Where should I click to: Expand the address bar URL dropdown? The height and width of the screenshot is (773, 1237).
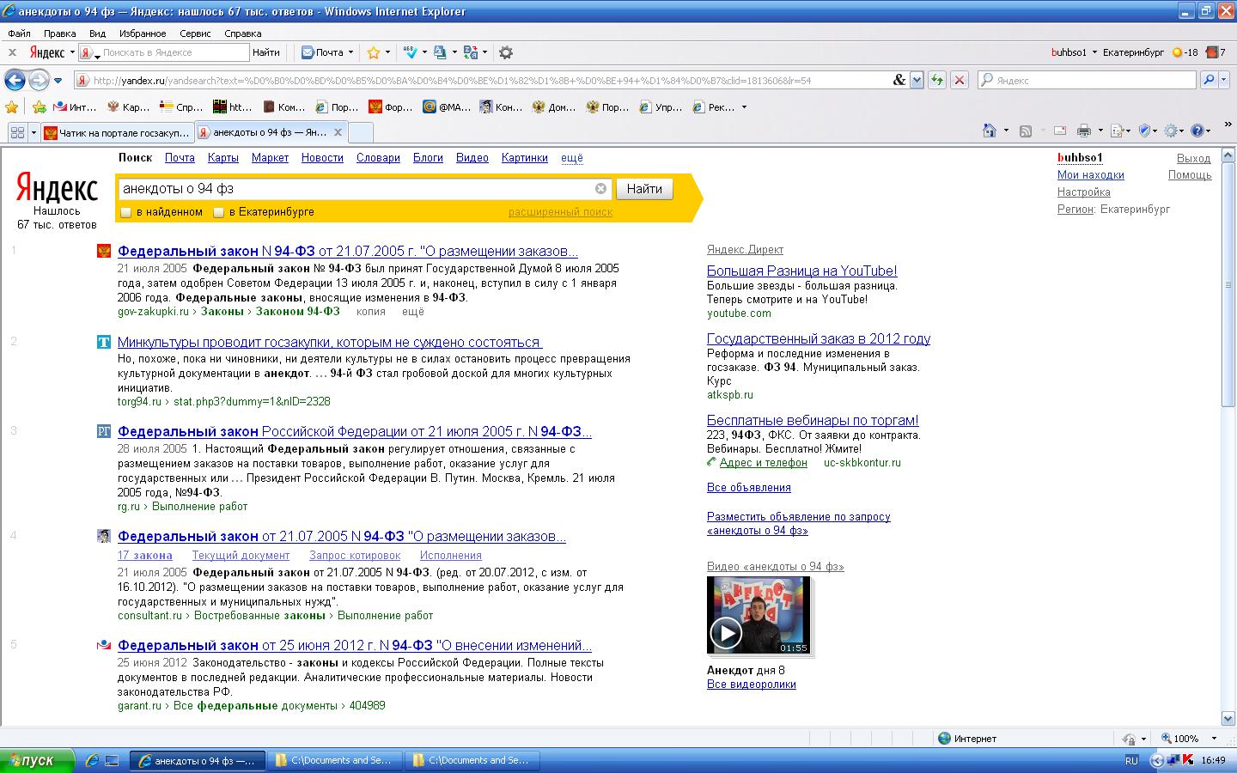[917, 80]
